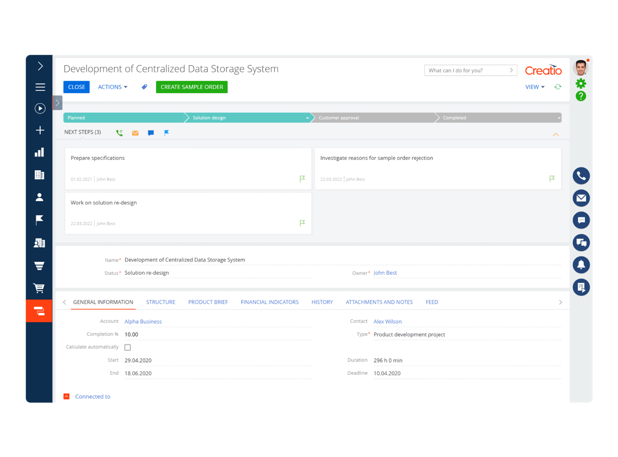The image size is (618, 457).
Task: Click the blue Close button
Action: 77,87
